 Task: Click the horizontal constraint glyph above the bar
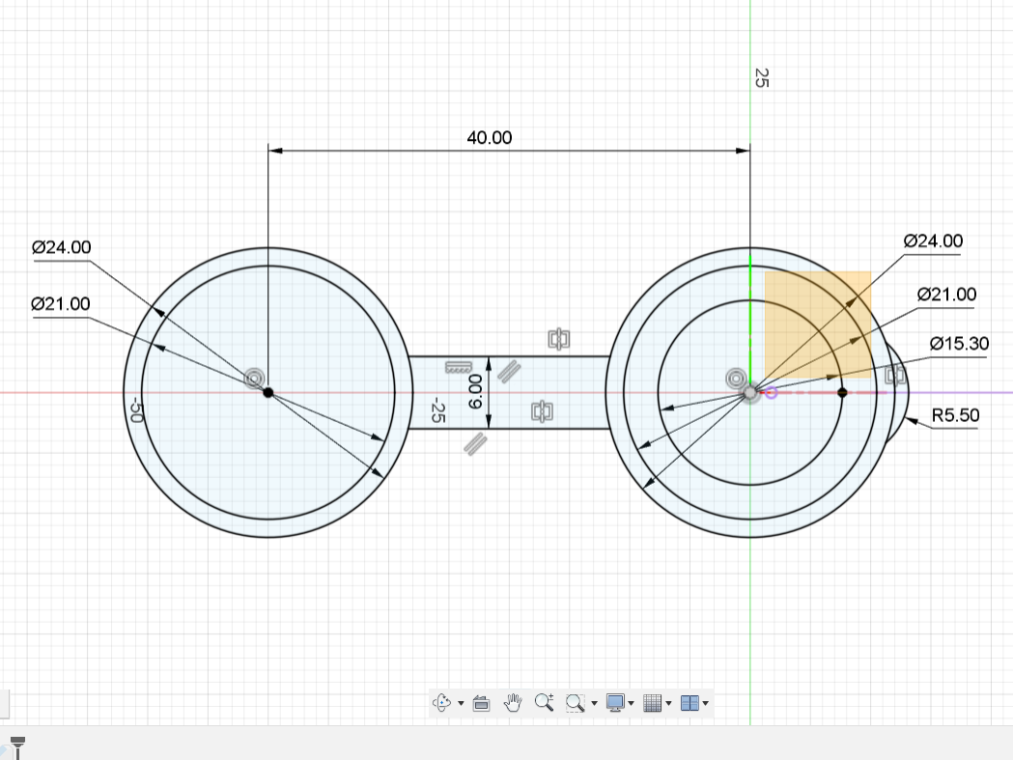click(x=558, y=339)
